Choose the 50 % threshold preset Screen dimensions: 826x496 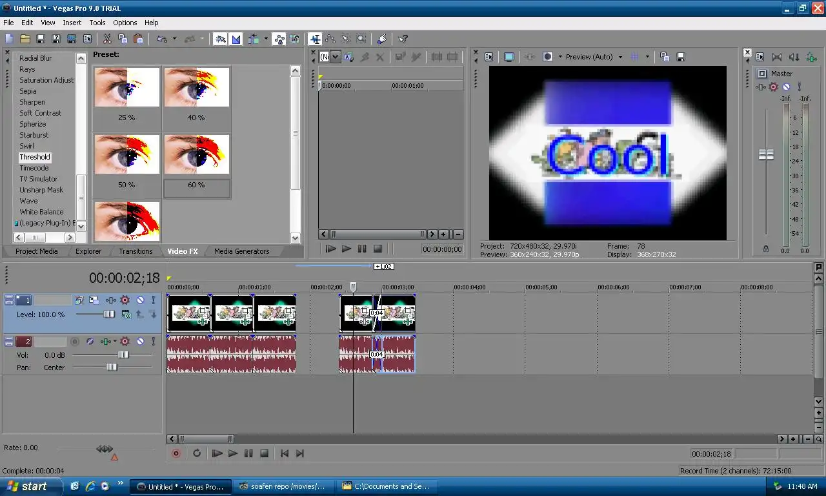click(126, 162)
